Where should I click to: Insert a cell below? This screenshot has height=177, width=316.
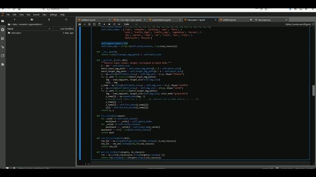coord(84,24)
